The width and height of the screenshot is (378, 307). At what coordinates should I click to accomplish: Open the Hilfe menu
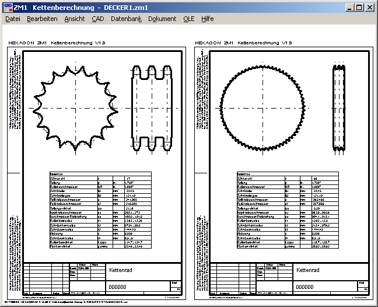point(207,19)
